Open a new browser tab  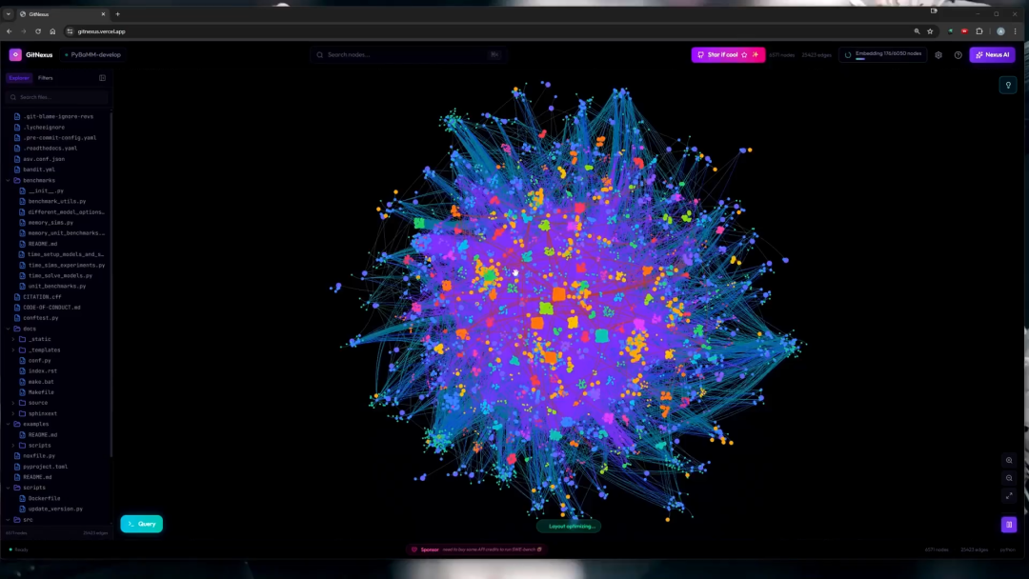pyautogui.click(x=118, y=13)
